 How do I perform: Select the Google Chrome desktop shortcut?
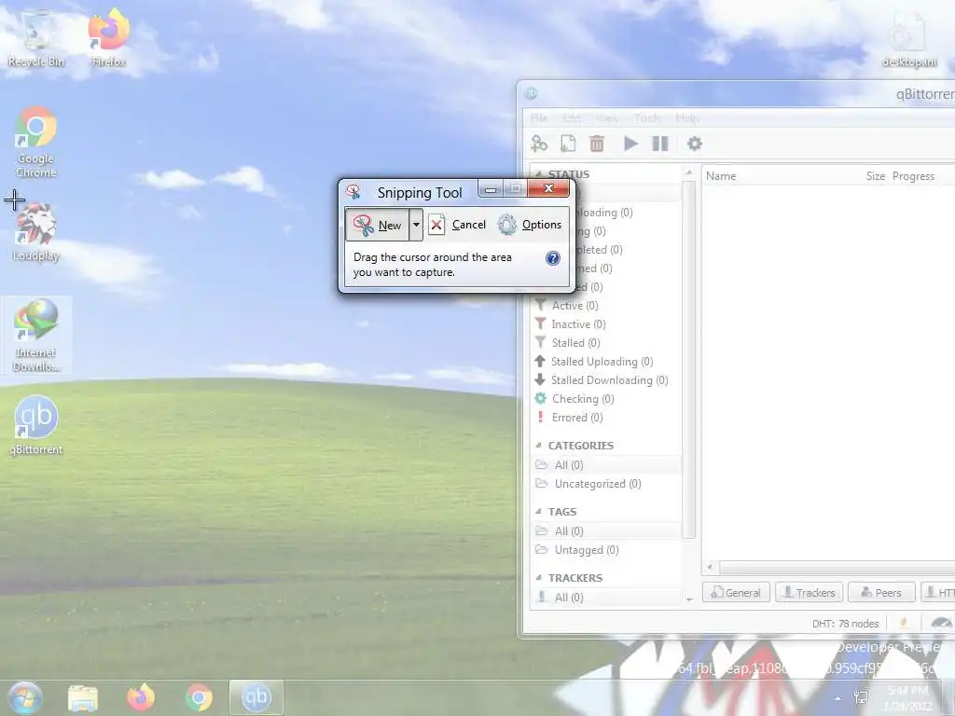(36, 143)
